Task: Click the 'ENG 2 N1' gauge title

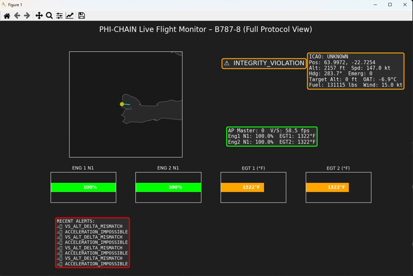Action: 168,168
